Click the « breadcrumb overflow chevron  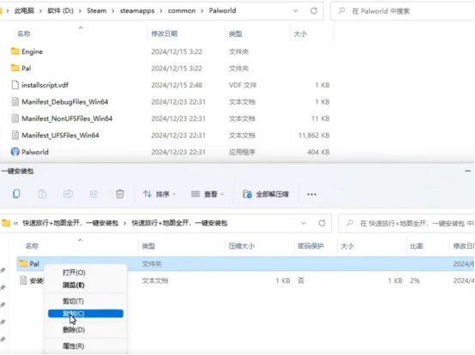(15, 223)
